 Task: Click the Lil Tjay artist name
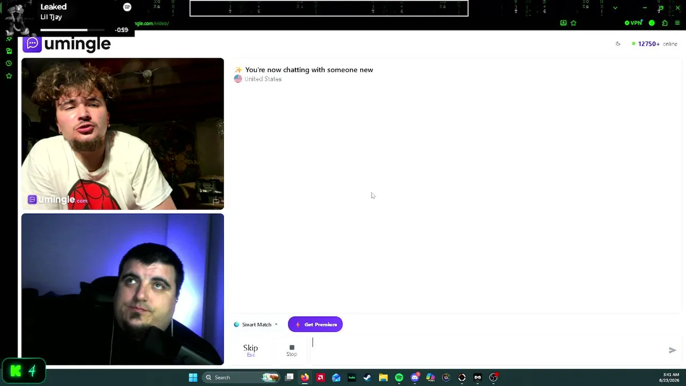pyautogui.click(x=51, y=17)
